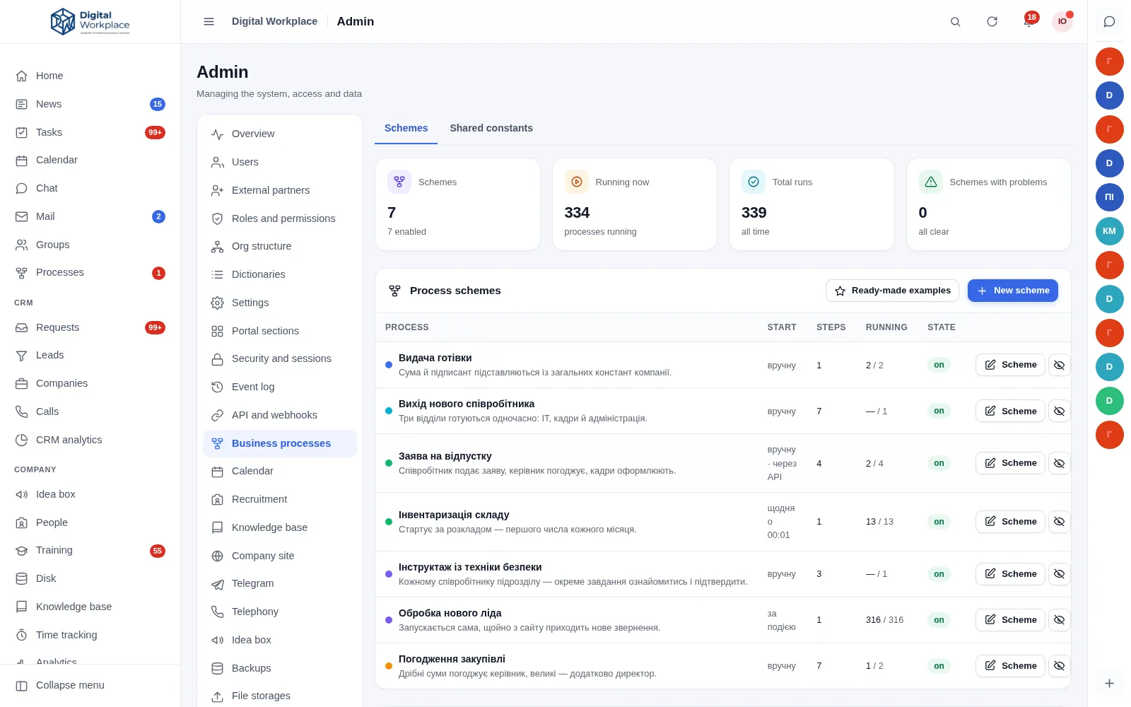This screenshot has height=707, width=1131.
Task: Toggle visibility of Інвентаризація складу scheme
Action: click(x=1059, y=522)
